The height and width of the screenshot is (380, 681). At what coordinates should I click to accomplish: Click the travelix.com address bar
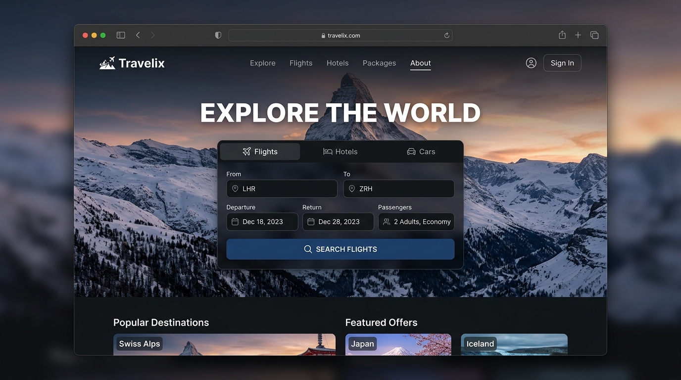340,35
